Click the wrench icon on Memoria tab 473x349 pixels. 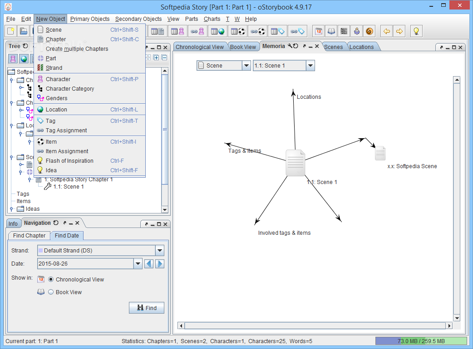coord(290,46)
